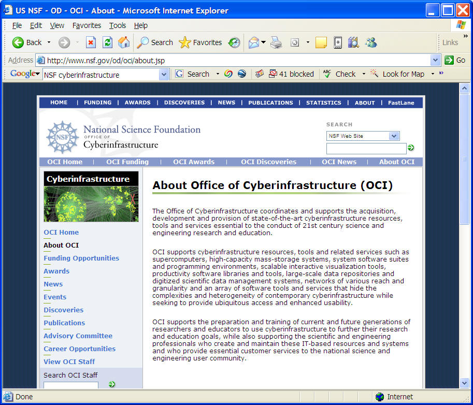Open the Mail button dropdown arrow

264,42
